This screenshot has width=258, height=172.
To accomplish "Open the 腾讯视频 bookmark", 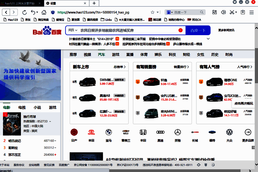I will click(x=90, y=20).
